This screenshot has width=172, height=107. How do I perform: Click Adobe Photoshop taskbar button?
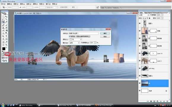click(x=27, y=105)
